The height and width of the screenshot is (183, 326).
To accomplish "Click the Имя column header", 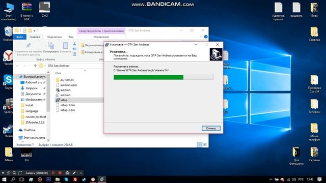I will coord(59,73).
